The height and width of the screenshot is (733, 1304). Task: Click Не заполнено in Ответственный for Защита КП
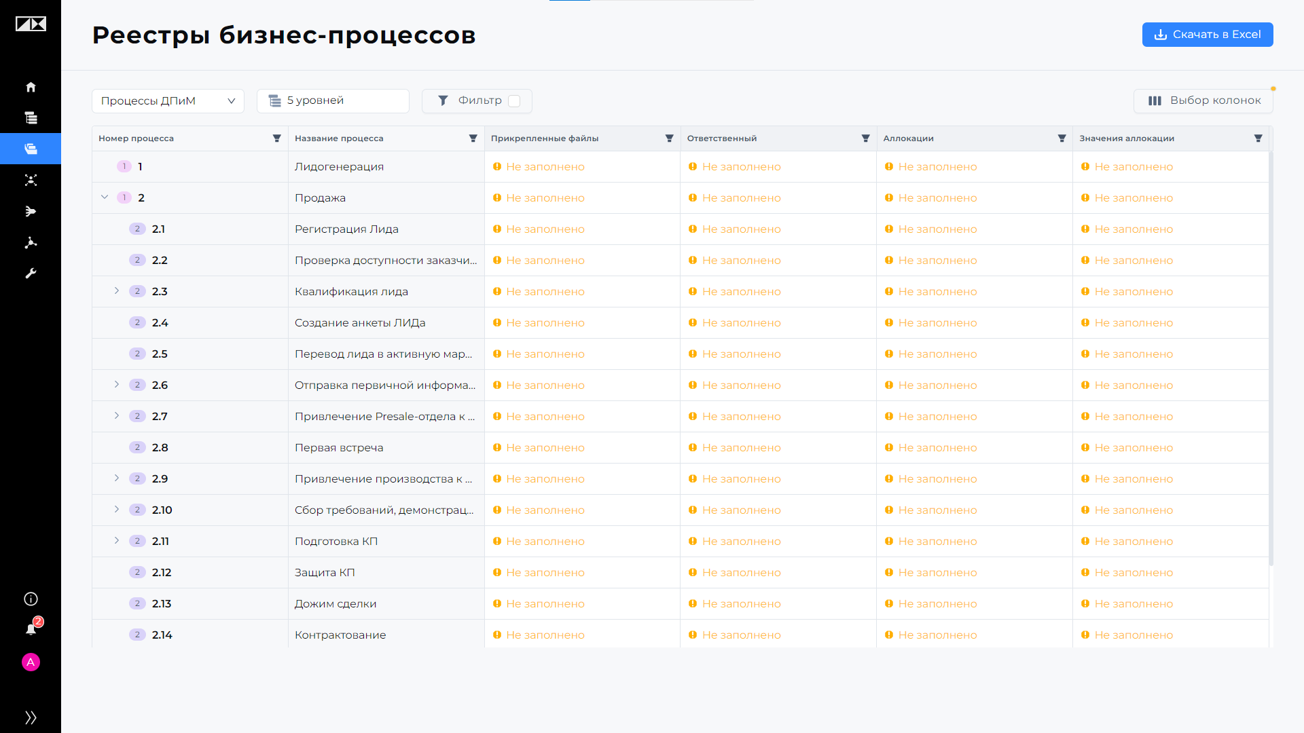[x=741, y=573]
